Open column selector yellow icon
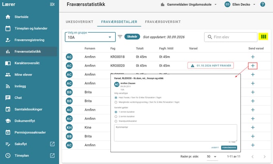 [263, 37]
